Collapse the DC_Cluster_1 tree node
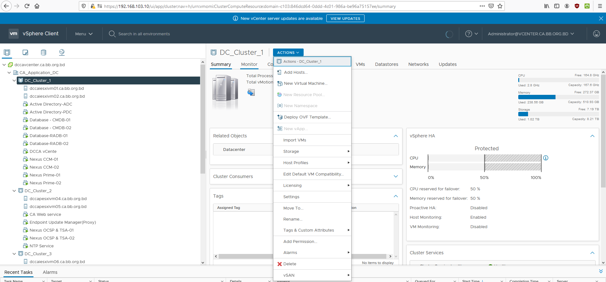The height and width of the screenshot is (282, 606). [15, 80]
